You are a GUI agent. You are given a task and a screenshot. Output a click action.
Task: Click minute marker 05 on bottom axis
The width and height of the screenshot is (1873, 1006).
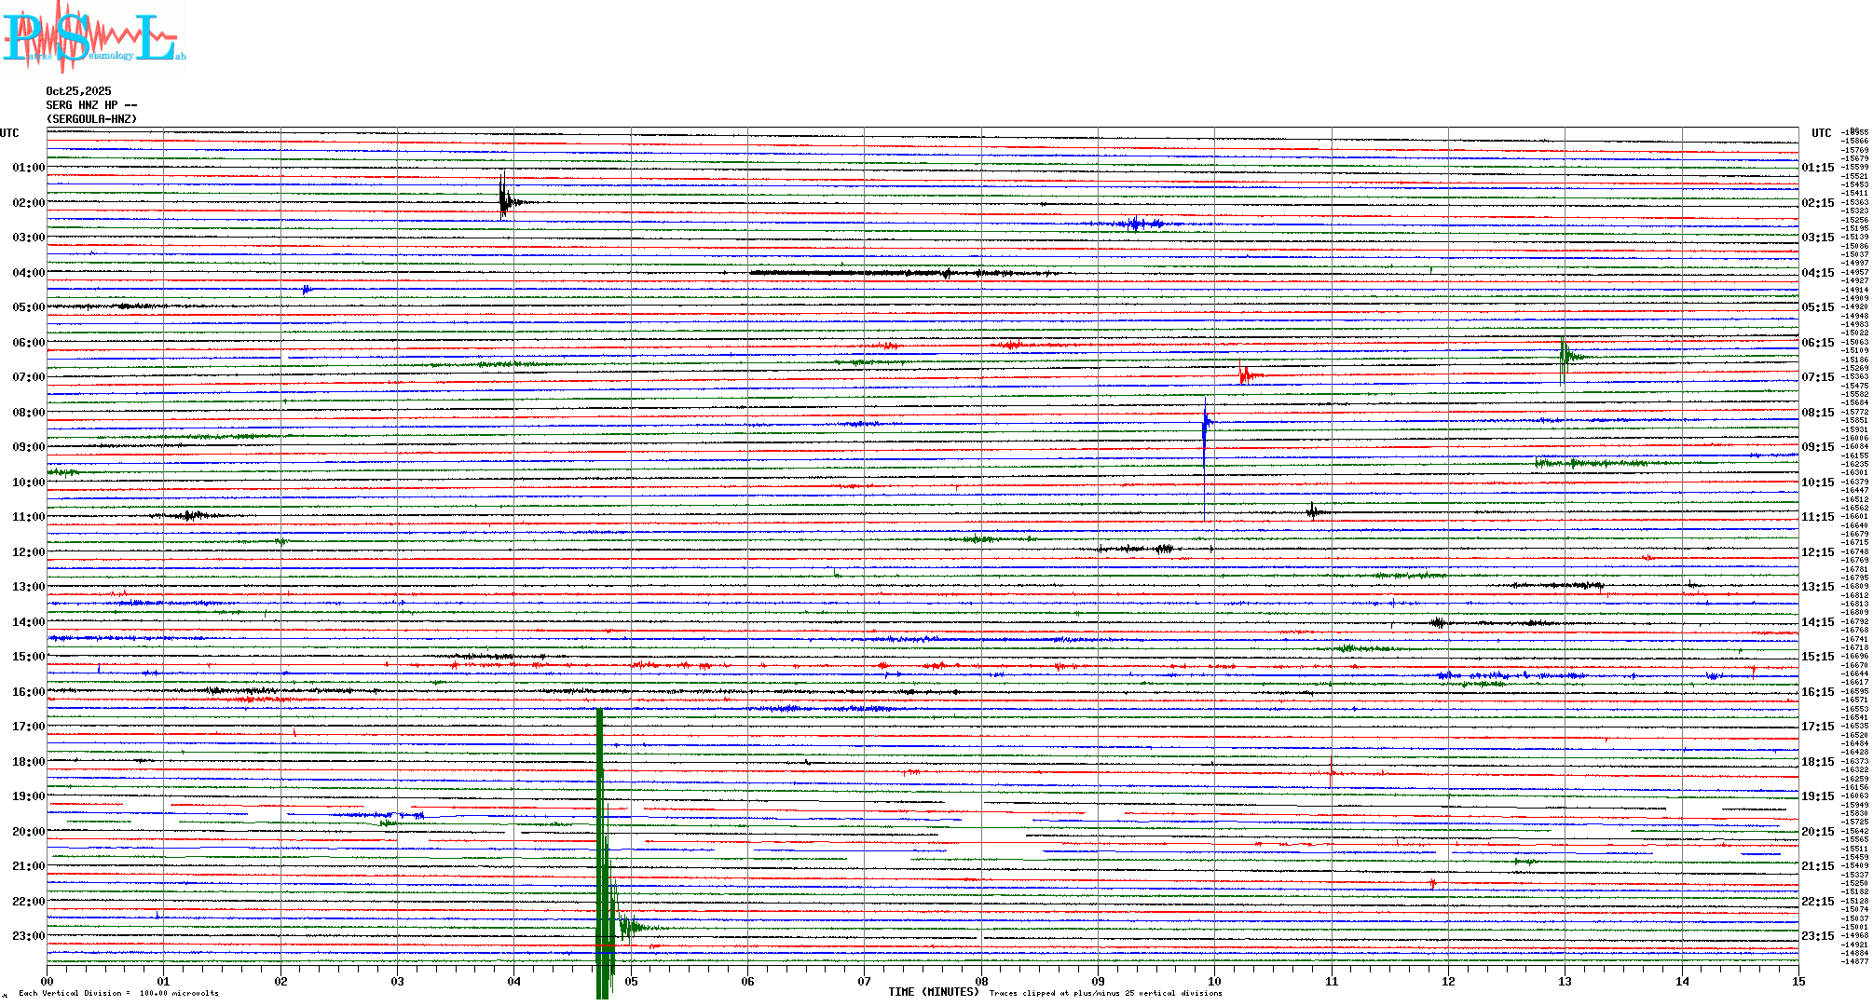pos(631,982)
